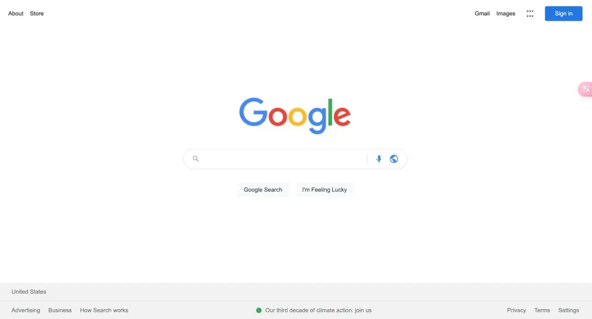Open the Google apps grid icon
Viewport: 592px width, 319px height.
(530, 14)
